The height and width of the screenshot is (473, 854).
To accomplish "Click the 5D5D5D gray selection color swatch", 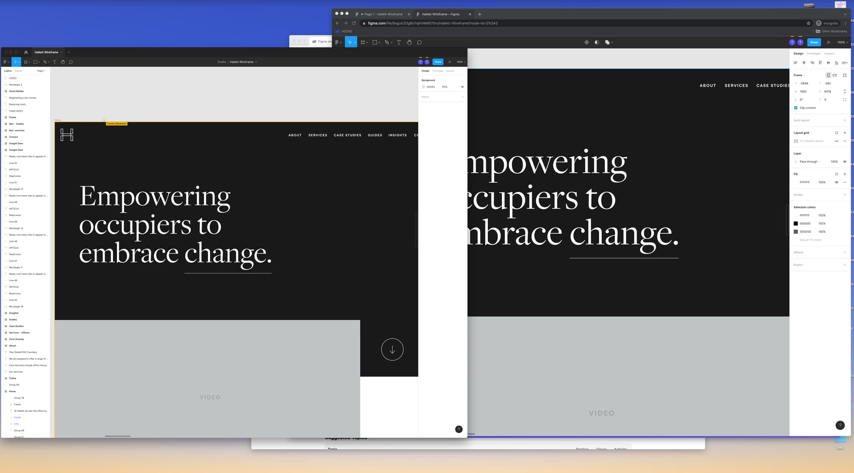I will coord(796,232).
